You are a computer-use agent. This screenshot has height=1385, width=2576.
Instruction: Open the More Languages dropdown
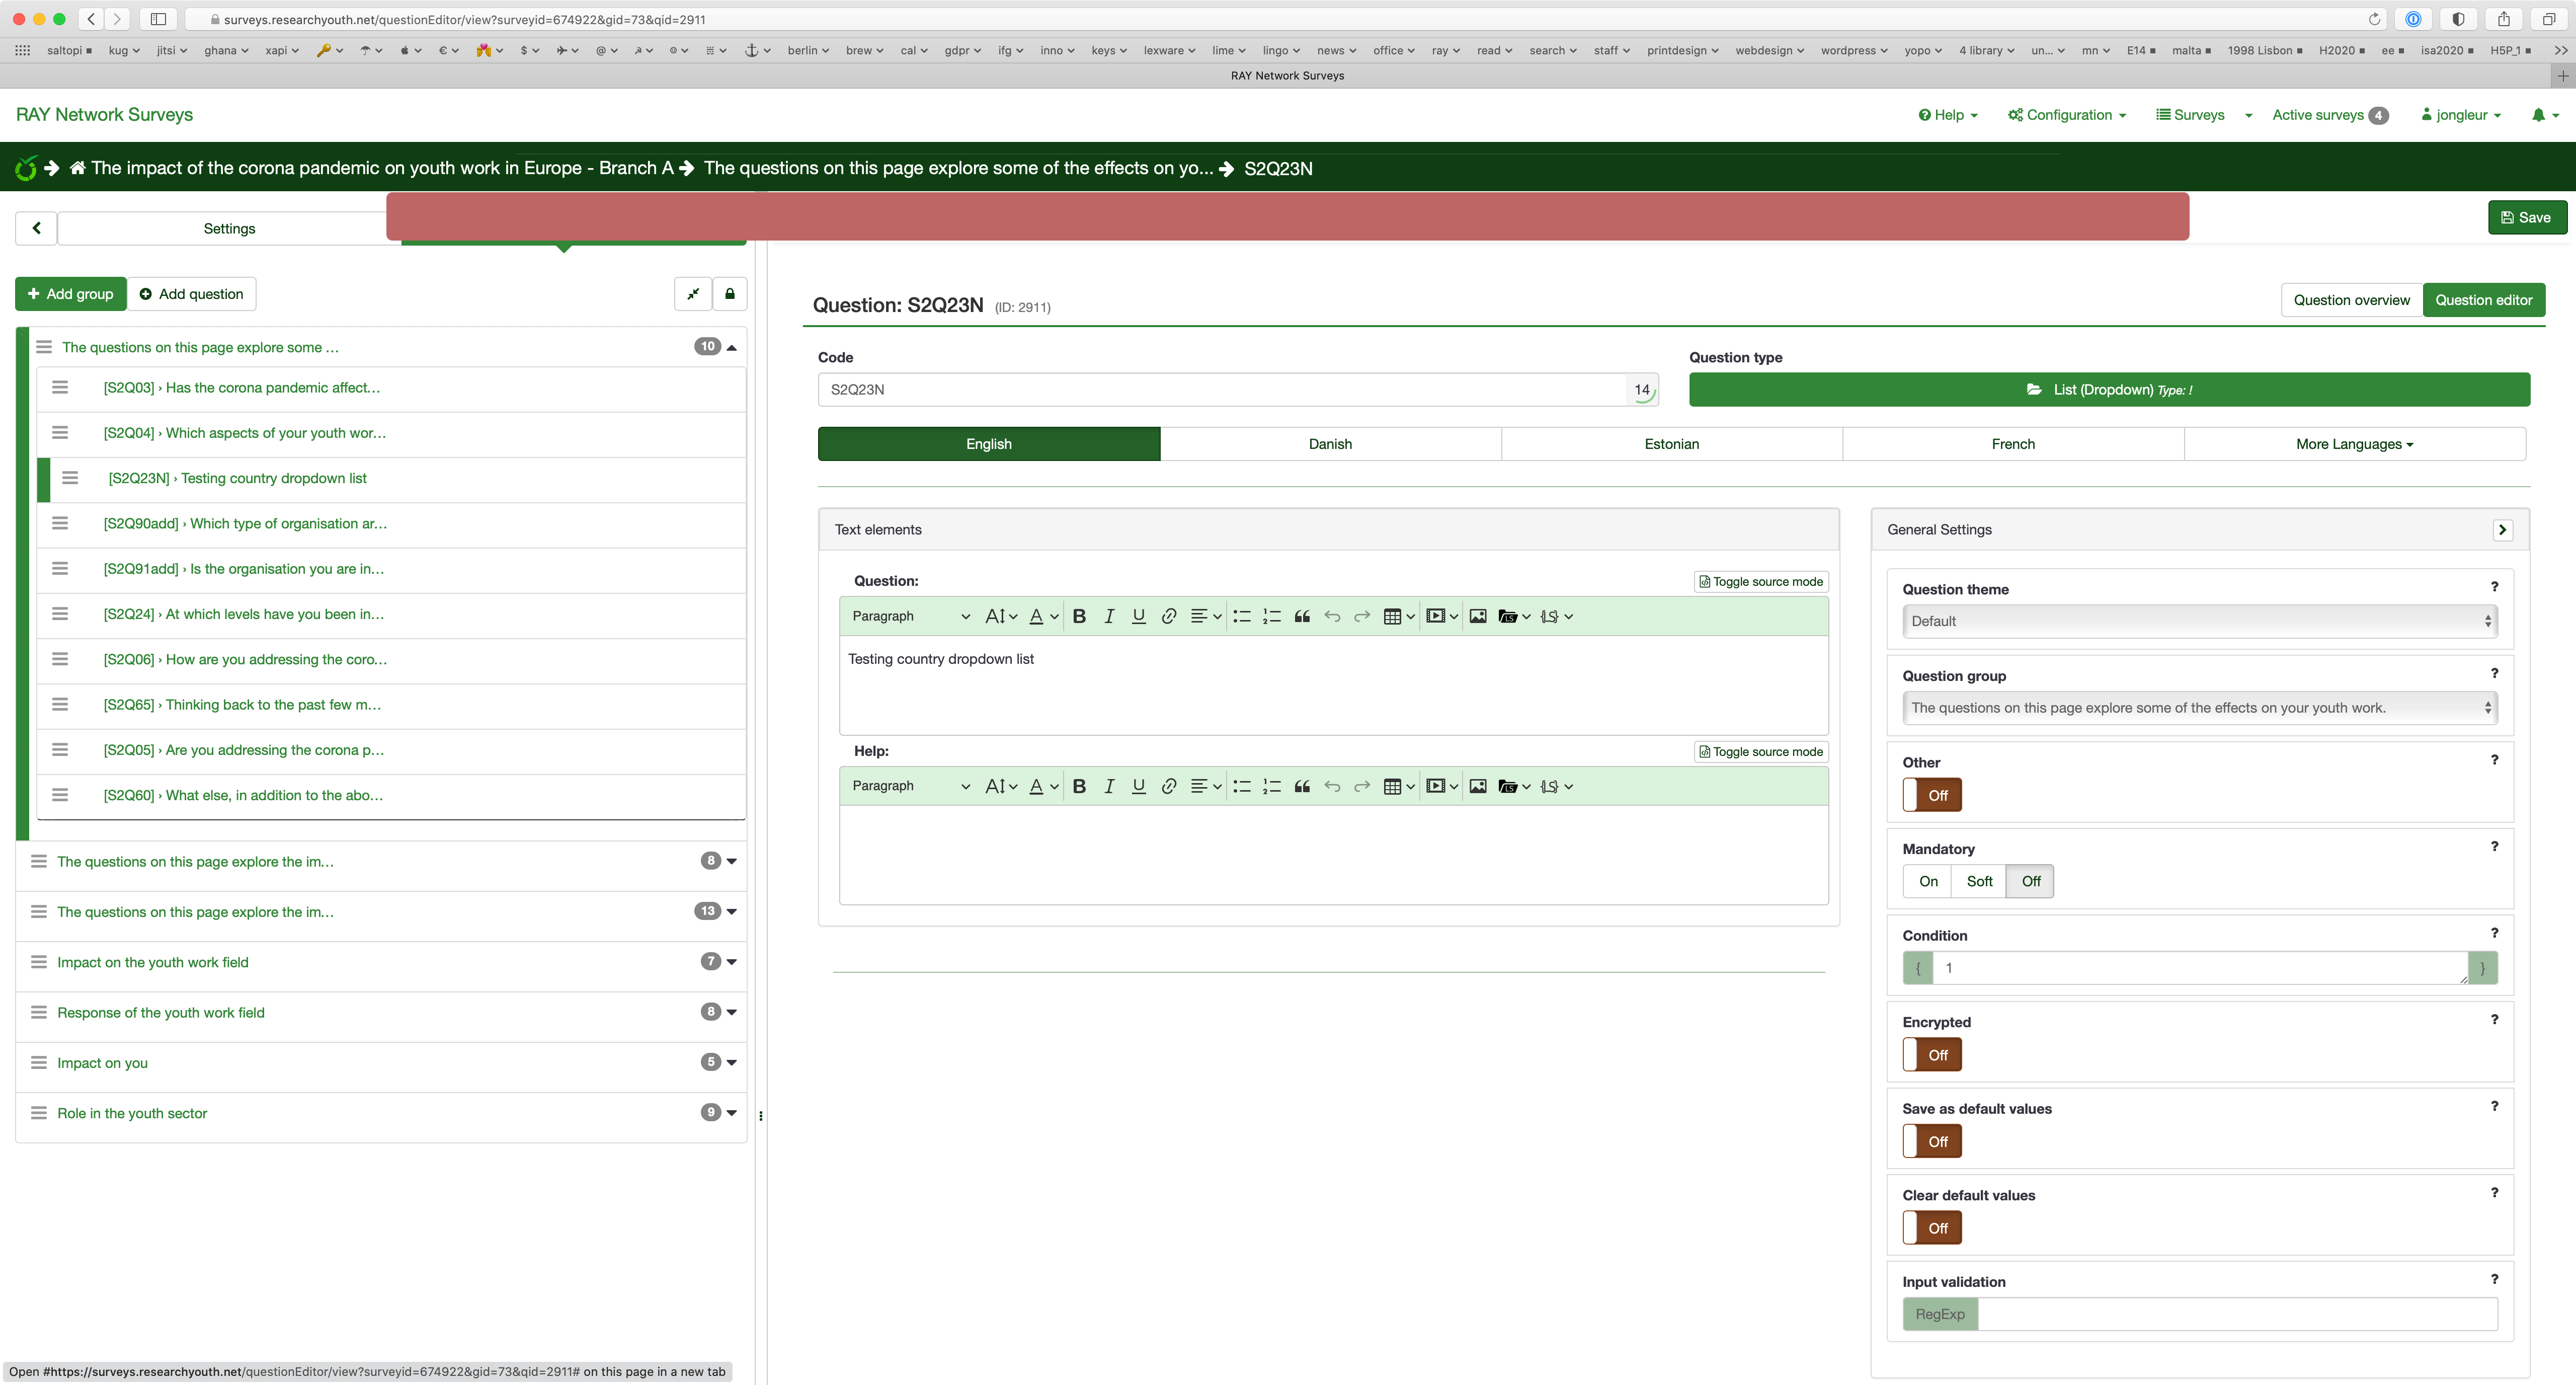pyautogui.click(x=2354, y=444)
